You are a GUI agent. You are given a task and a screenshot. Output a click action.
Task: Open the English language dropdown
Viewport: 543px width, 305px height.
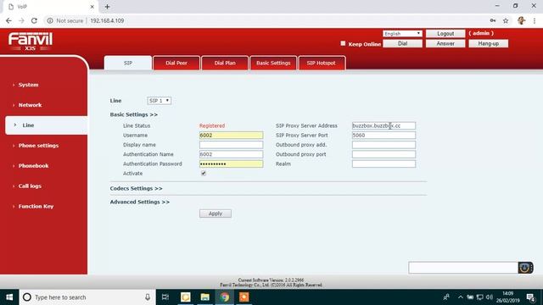[x=402, y=34]
